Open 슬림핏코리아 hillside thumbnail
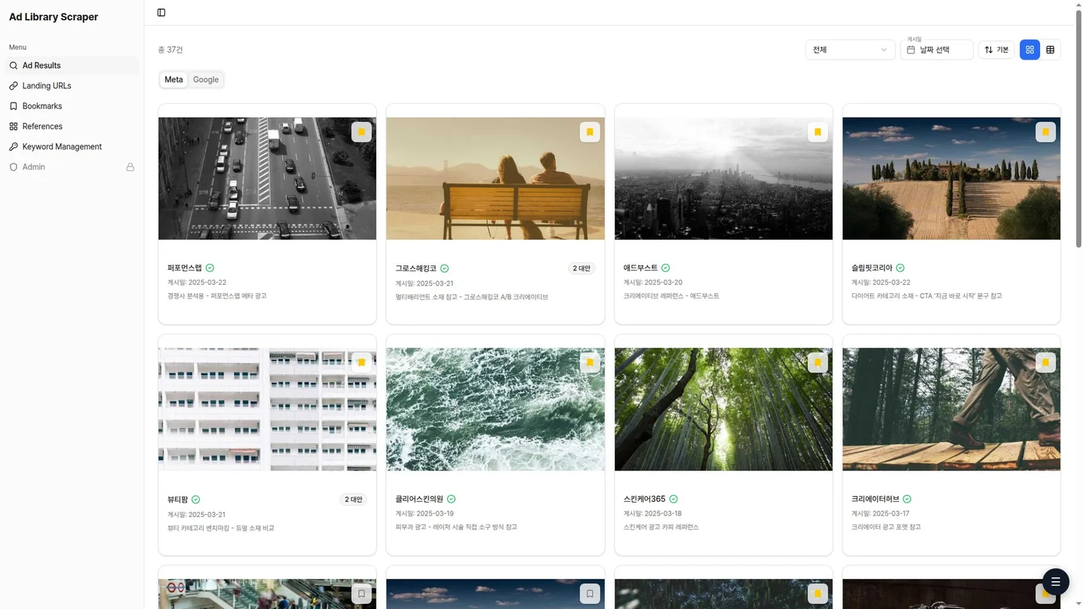Screen dimensions: 1083x609 (951, 179)
